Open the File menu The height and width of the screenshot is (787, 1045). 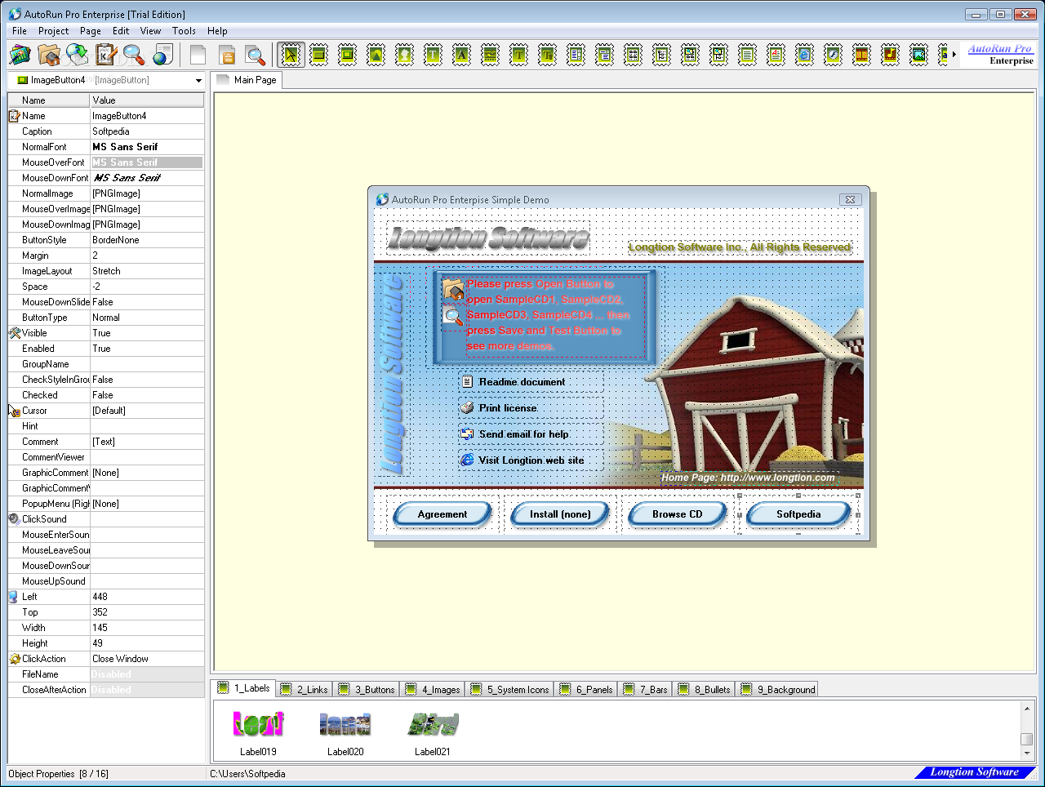pos(20,31)
